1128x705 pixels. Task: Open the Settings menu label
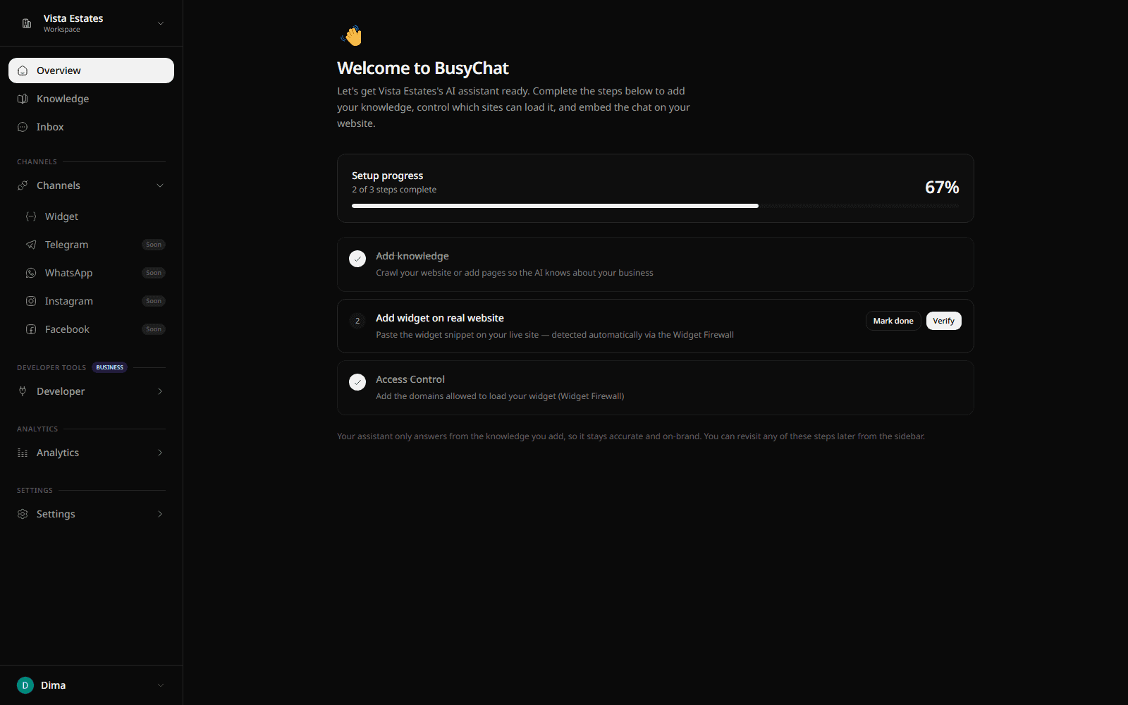[56, 514]
